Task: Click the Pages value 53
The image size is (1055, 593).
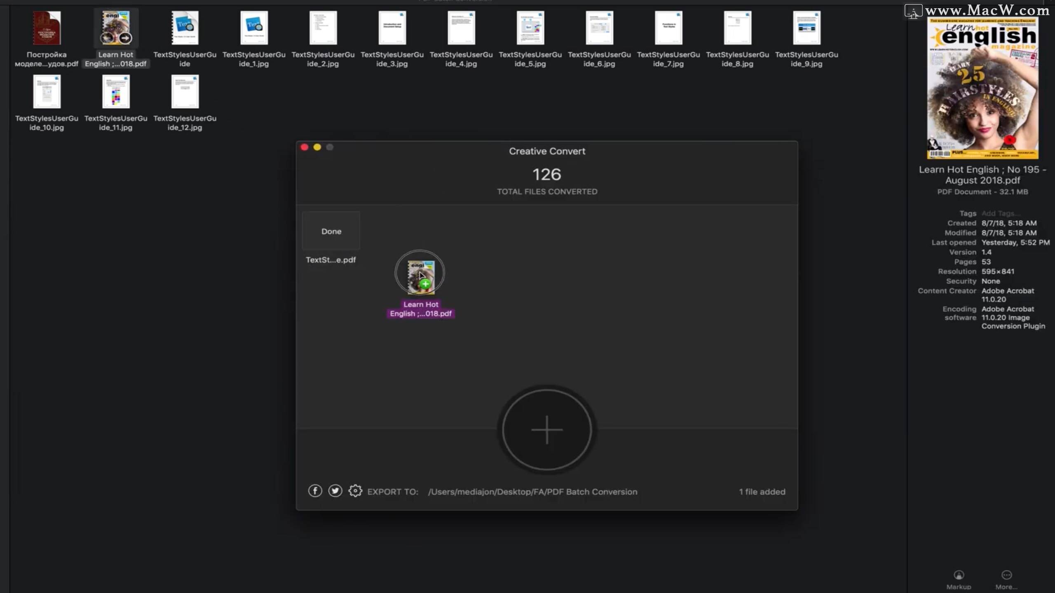Action: coord(986,262)
